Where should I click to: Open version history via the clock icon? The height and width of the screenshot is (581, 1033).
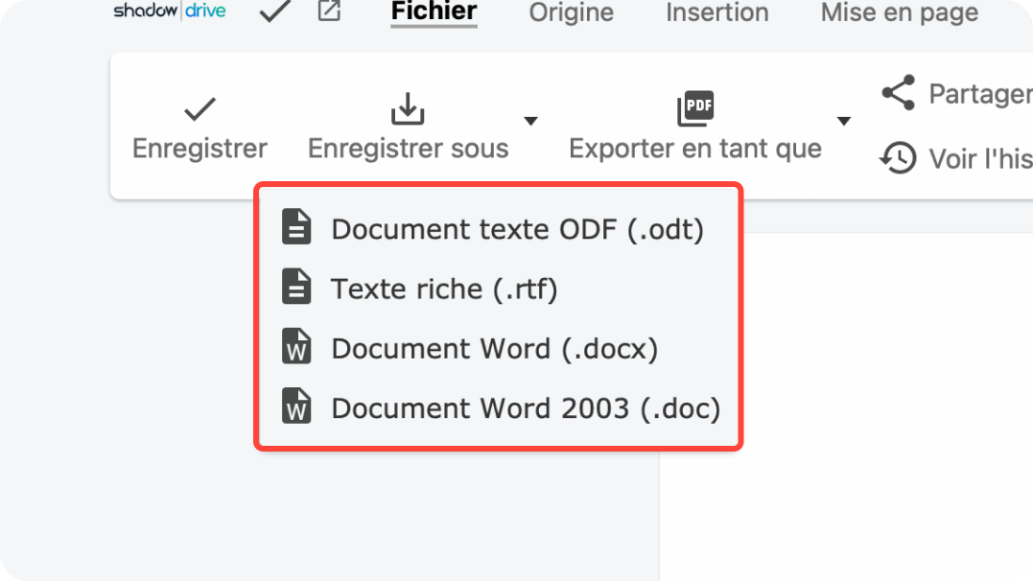898,157
